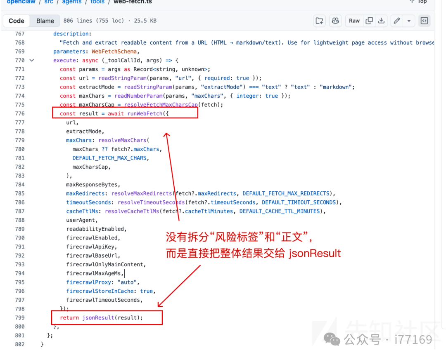Image resolution: width=446 pixels, height=357 pixels.
Task: Click line number 776 in the gutter
Action: pos(20,113)
